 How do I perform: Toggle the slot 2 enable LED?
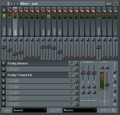pos(72,69)
